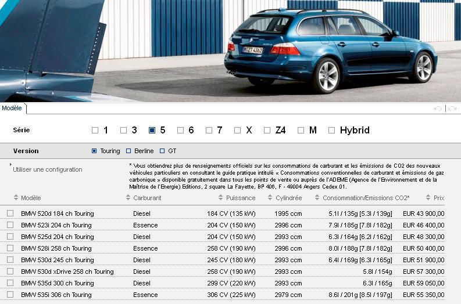Tick checkbox for BMW 523i 204 ch Touring
Image resolution: width=461 pixels, height=304 pixels.
[10, 225]
